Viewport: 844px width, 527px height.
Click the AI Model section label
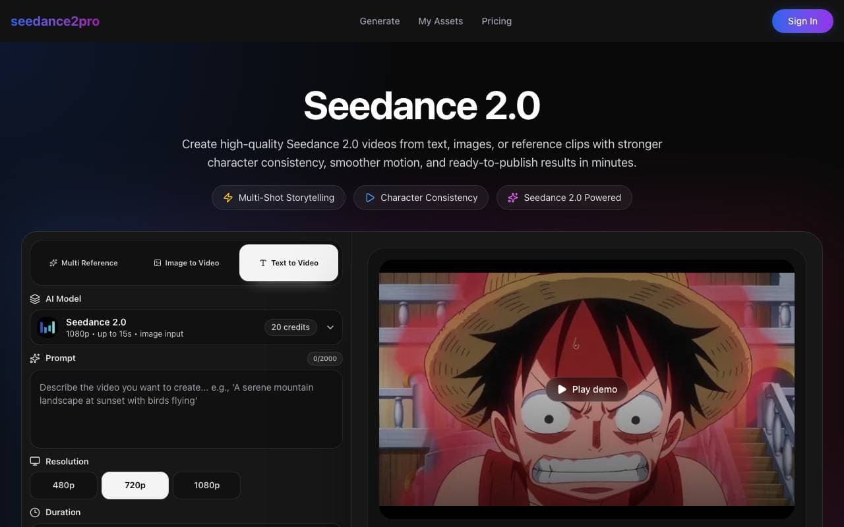[x=63, y=299]
